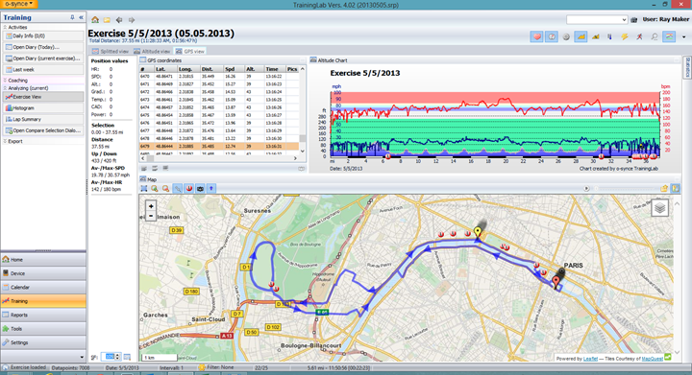692x375 pixels.
Task: Open map layers selector
Action: (659, 208)
